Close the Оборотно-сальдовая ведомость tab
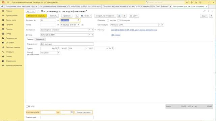 coord(170,6)
